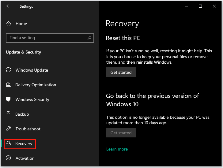The height and width of the screenshot is (168, 223).
Task: Open the Windows Update section
Action: pyautogui.click(x=32, y=70)
